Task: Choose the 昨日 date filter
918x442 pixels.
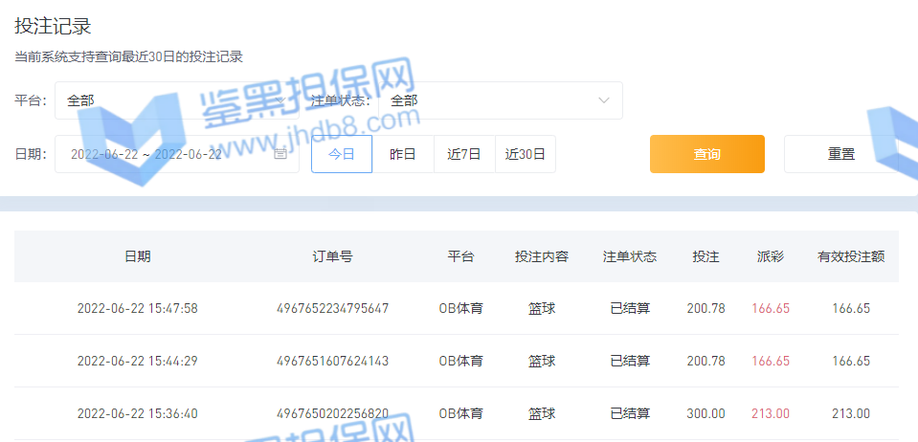Action: 403,154
